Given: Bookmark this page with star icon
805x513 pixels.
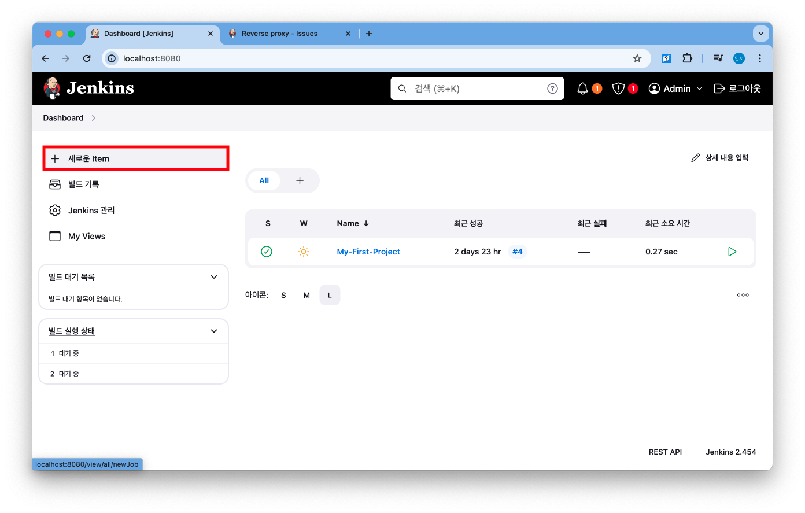Looking at the screenshot, I should pyautogui.click(x=637, y=58).
